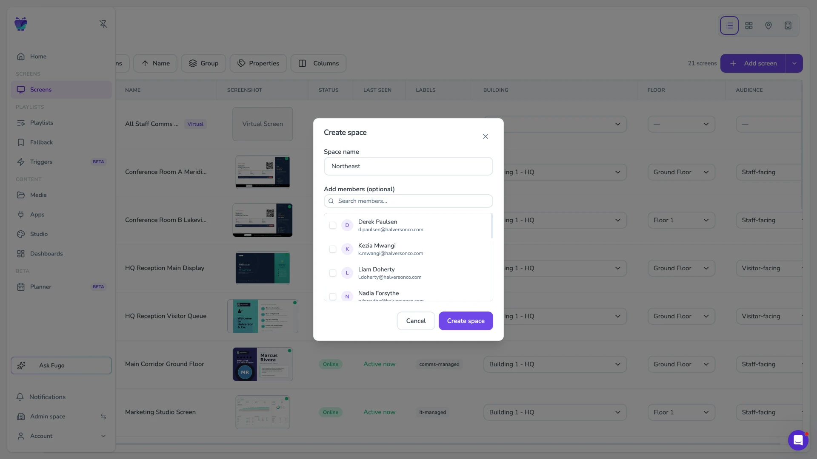Close the Create space dialog

pos(486,136)
